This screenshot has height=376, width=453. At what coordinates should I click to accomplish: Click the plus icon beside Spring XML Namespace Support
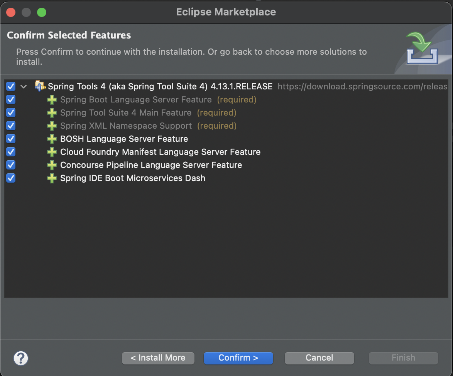pyautogui.click(x=52, y=126)
